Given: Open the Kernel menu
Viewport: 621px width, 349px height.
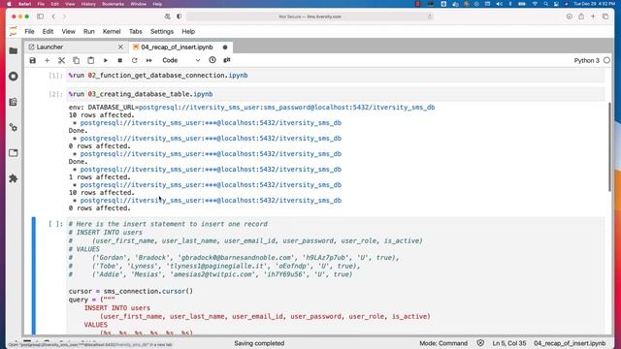Looking at the screenshot, I should click(112, 31).
